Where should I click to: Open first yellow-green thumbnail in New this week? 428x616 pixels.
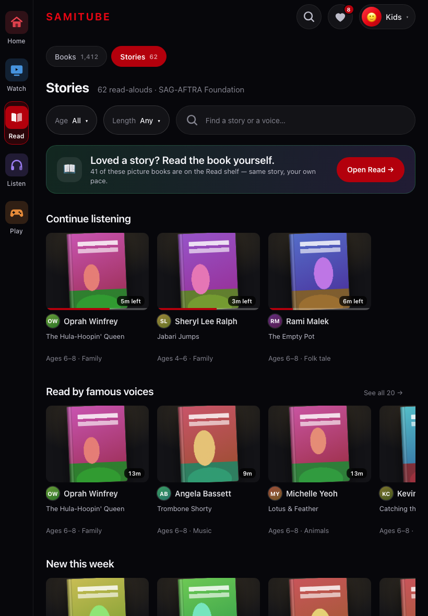coord(98,597)
